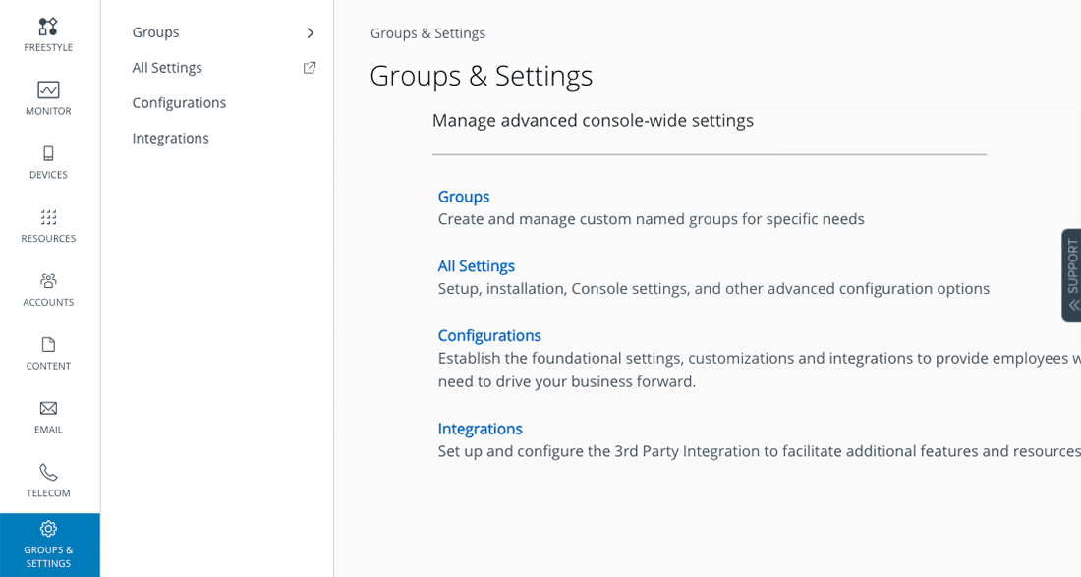
Task: Navigate to Accounts using its icon
Action: 47,284
